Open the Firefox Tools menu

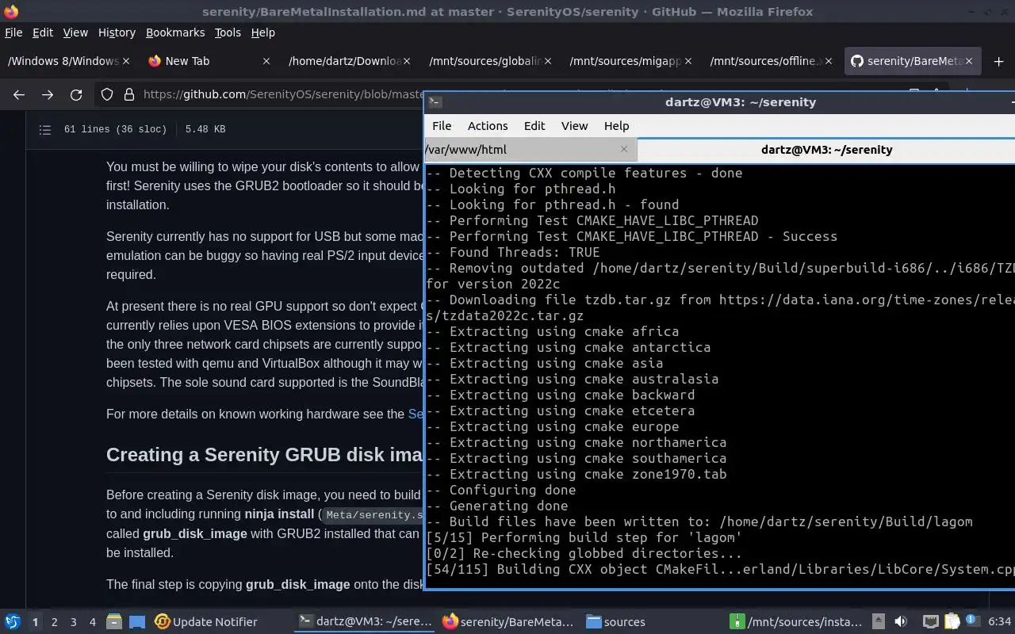coord(228,32)
